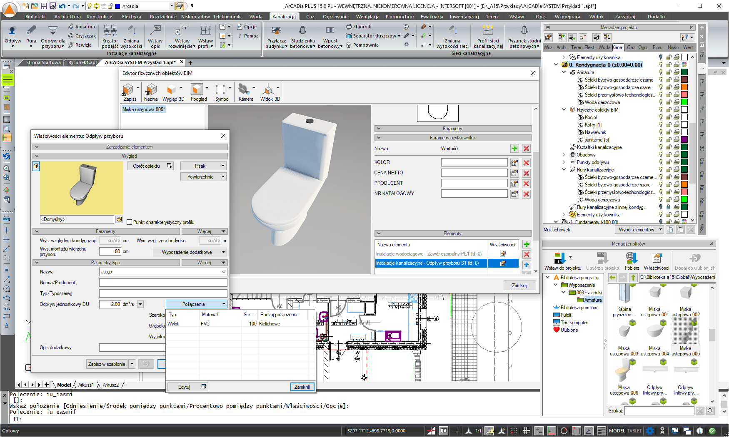Open Kamera tool in BIM editor
The width and height of the screenshot is (729, 437).
click(246, 92)
